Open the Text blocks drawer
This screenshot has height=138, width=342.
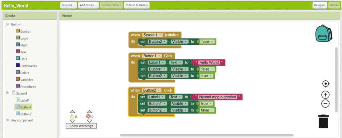(x=21, y=52)
